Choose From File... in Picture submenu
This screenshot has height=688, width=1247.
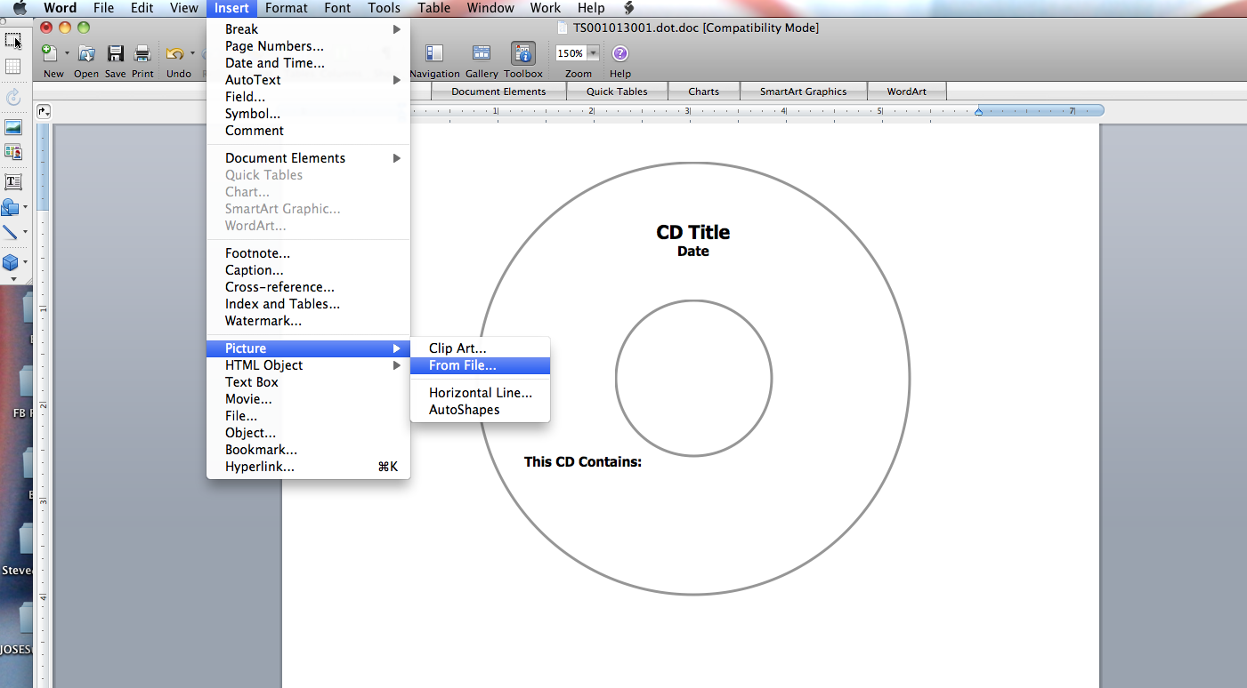point(480,365)
